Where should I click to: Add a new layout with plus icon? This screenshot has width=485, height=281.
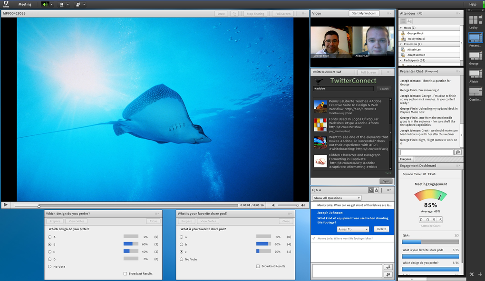point(480,274)
